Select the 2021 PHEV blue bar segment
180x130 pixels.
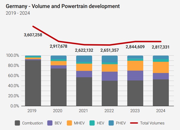click(x=84, y=59)
